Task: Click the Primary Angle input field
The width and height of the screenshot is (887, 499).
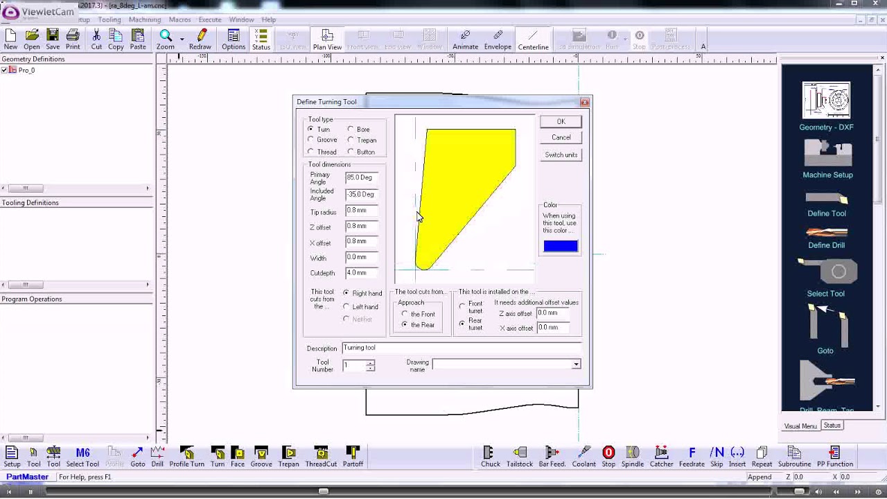Action: (x=362, y=177)
